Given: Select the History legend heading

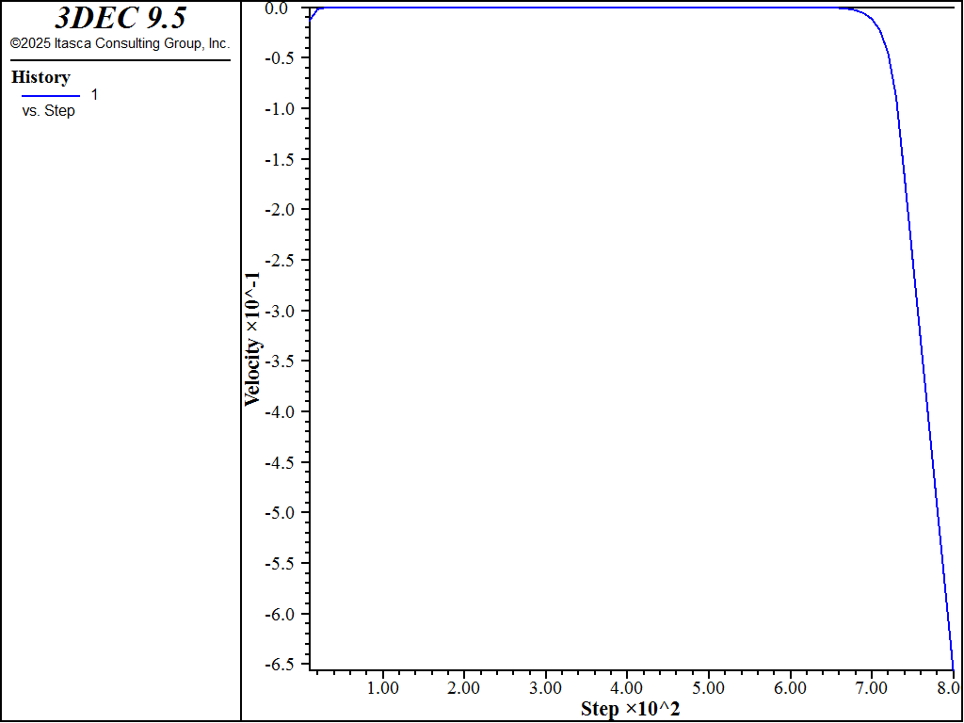Looking at the screenshot, I should pyautogui.click(x=40, y=77).
